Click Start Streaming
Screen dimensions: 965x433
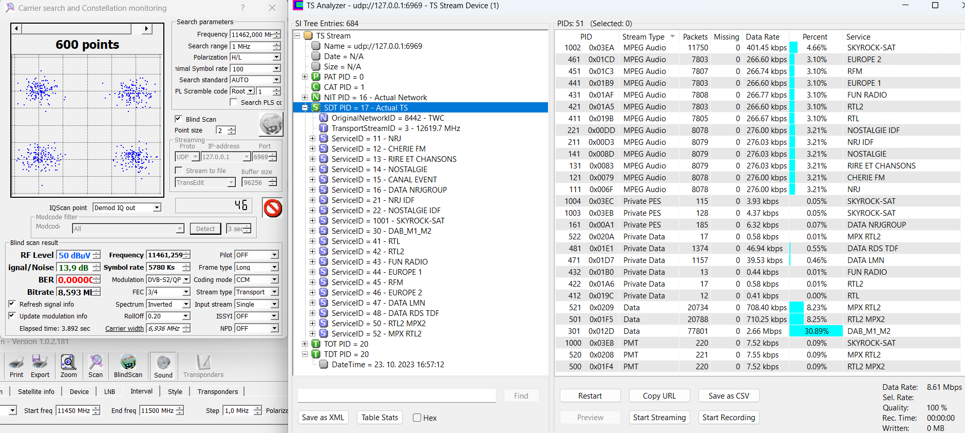point(659,418)
